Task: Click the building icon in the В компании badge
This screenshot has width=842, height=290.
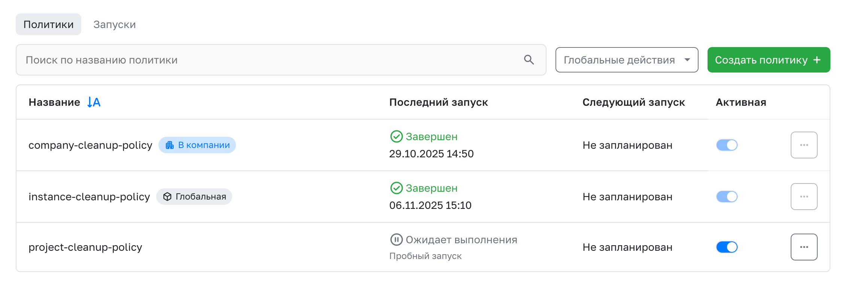Action: (x=170, y=145)
